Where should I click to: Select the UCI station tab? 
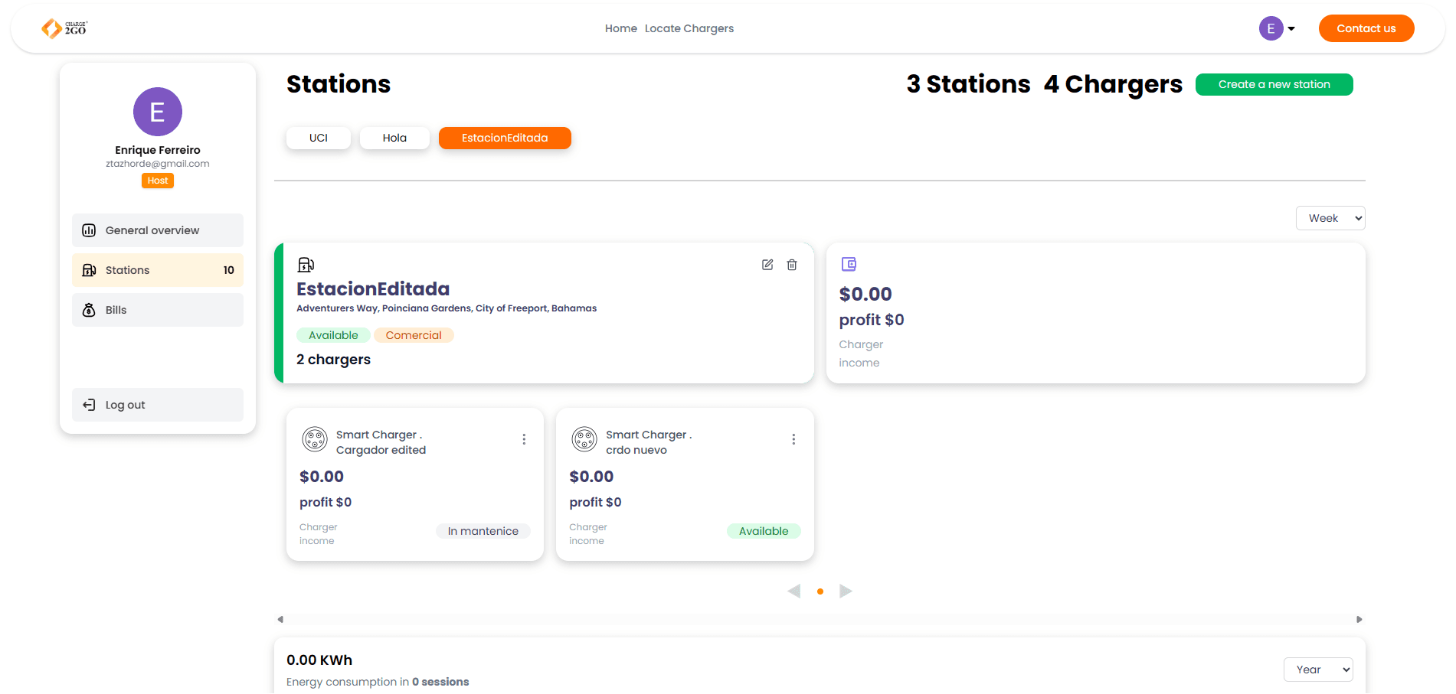318,138
